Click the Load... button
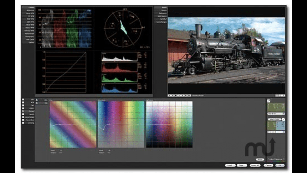 [230, 165]
